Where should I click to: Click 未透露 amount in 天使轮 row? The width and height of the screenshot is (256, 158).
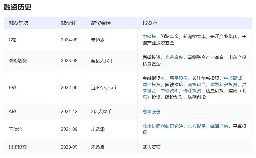point(98,129)
